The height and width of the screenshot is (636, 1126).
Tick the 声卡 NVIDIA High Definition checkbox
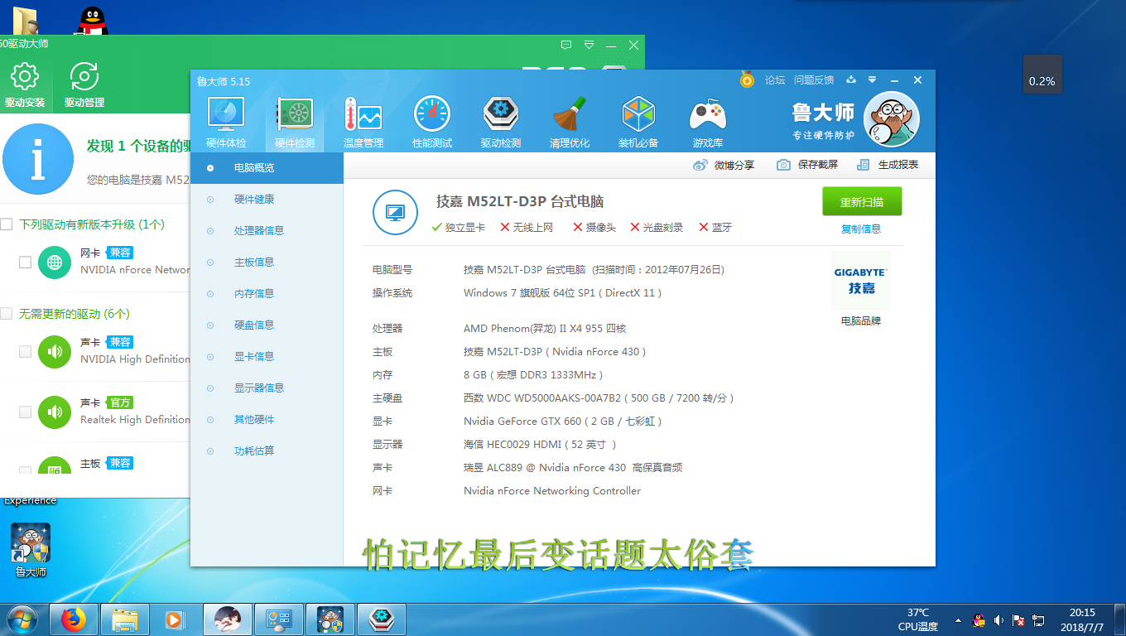25,351
